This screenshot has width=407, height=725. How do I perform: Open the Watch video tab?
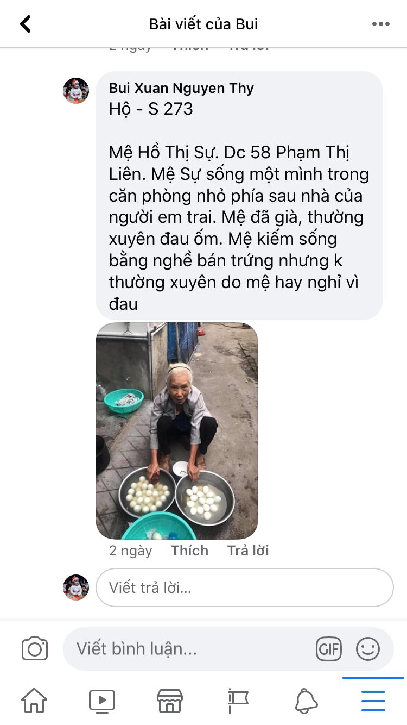pos(101,701)
